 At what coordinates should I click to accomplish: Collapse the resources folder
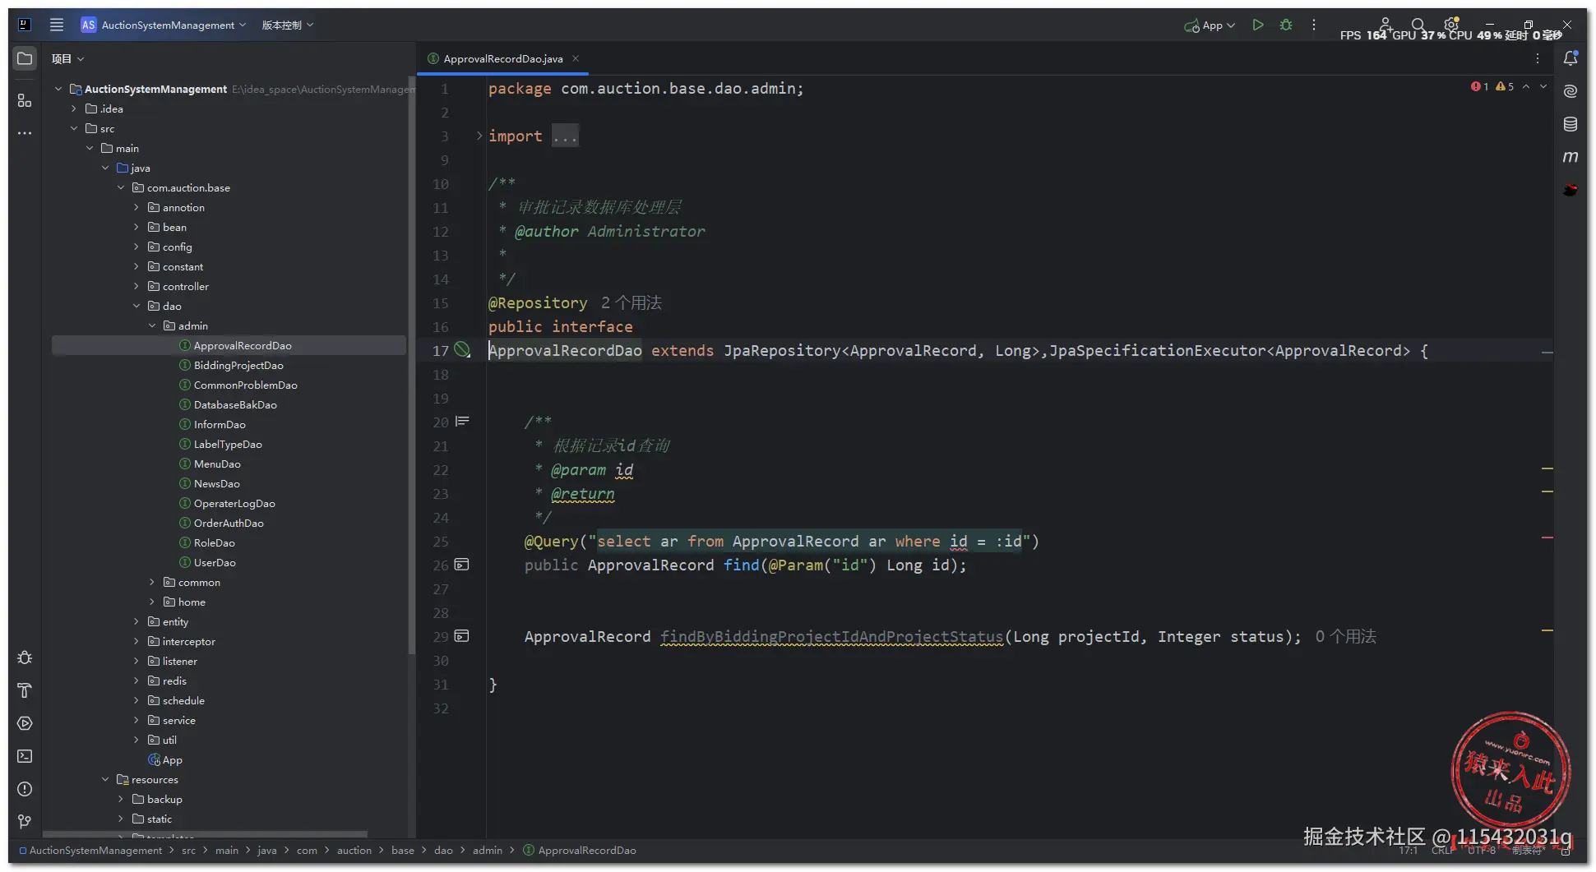[105, 779]
